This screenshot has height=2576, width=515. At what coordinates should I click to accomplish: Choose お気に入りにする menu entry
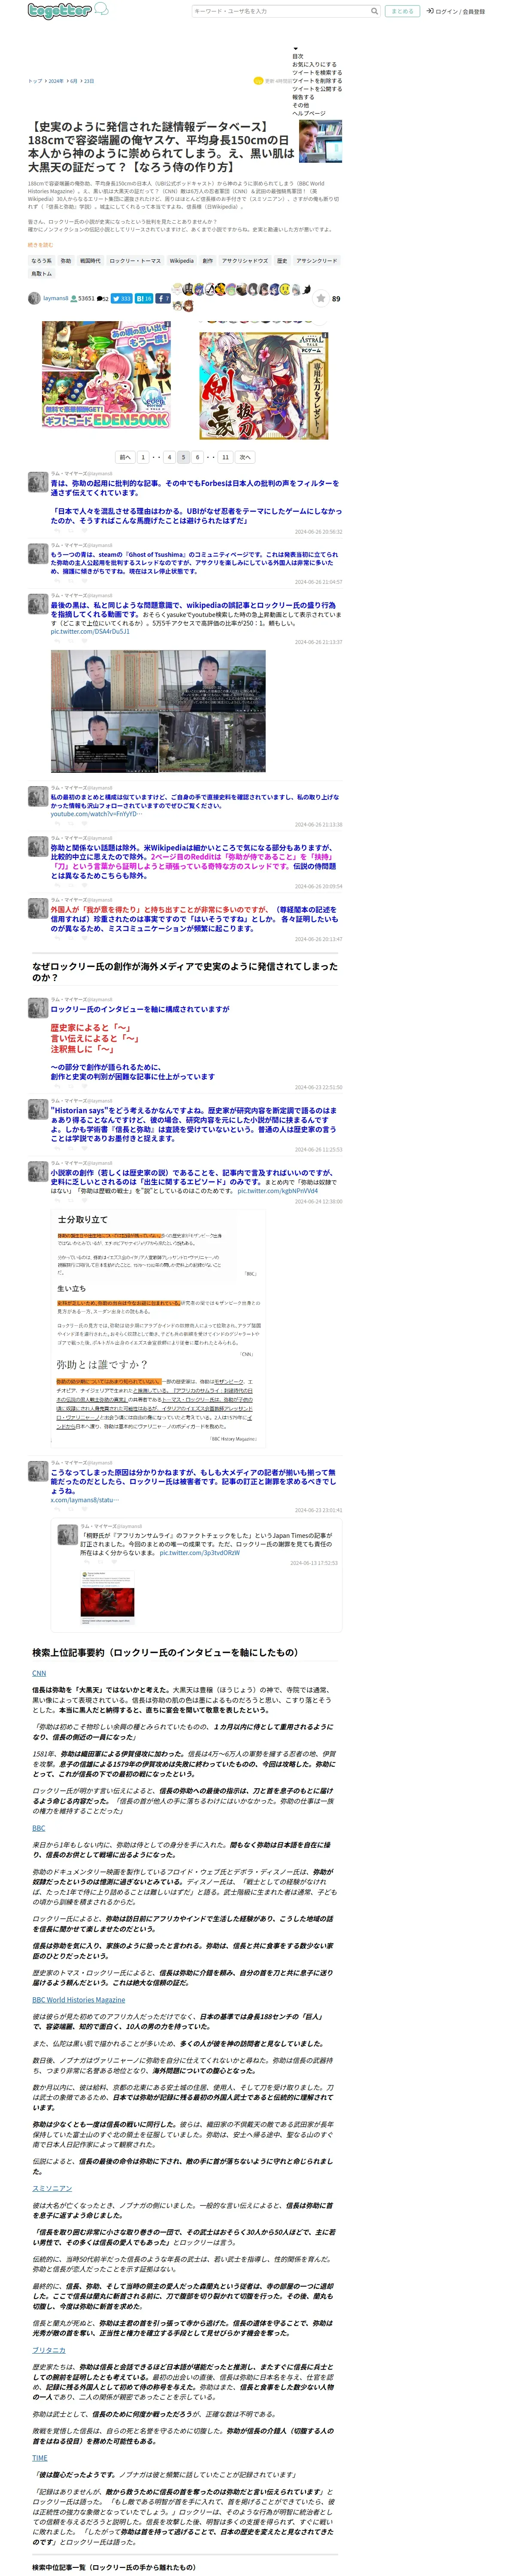coord(314,64)
